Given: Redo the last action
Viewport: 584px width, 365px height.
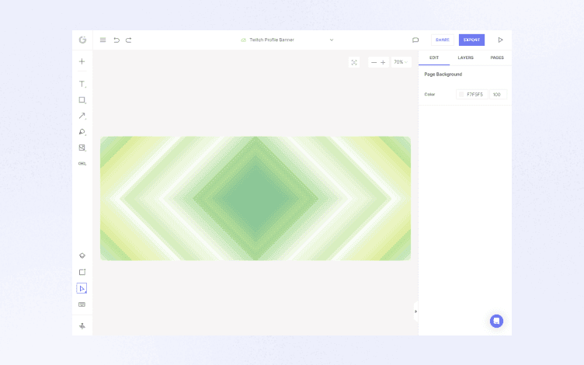Looking at the screenshot, I should click(x=128, y=40).
